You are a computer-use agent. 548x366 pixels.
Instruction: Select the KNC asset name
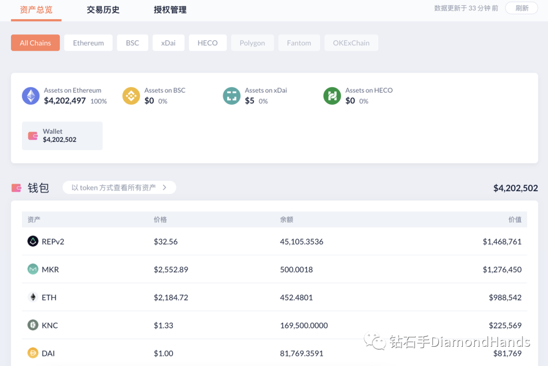tap(50, 325)
